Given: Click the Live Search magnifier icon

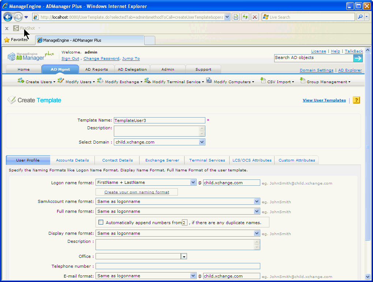Looking at the screenshot, I should click(x=360, y=17).
